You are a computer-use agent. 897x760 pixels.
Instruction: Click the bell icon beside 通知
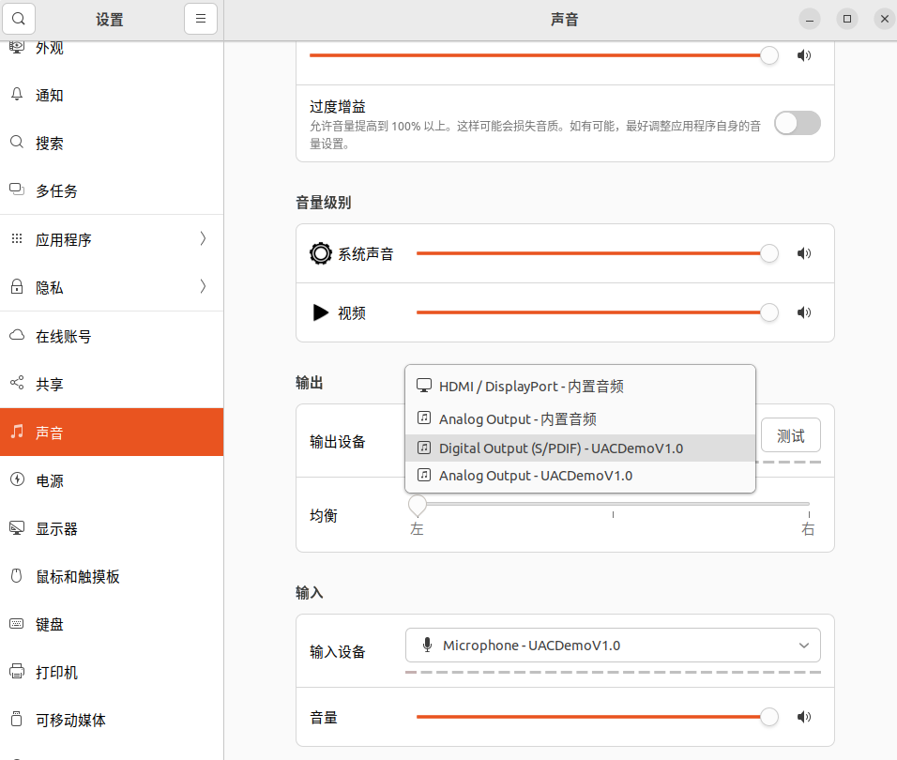click(x=17, y=95)
